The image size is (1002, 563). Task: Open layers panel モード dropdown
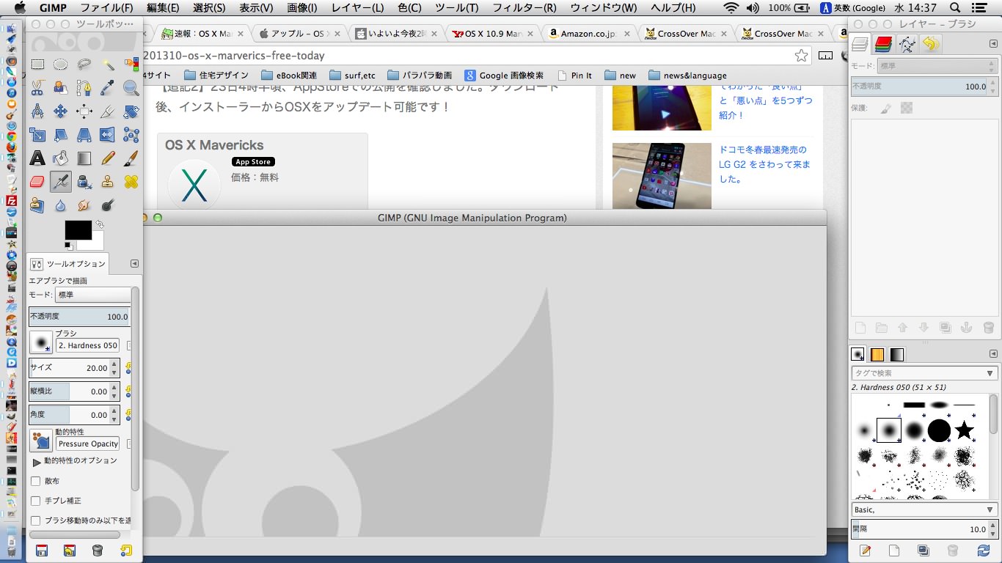coord(936,66)
